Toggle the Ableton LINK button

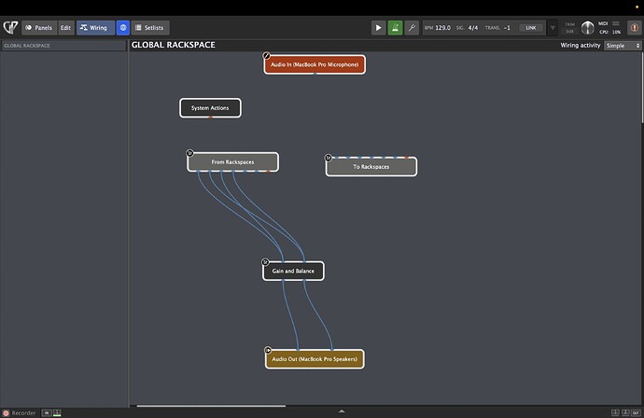[x=531, y=27]
